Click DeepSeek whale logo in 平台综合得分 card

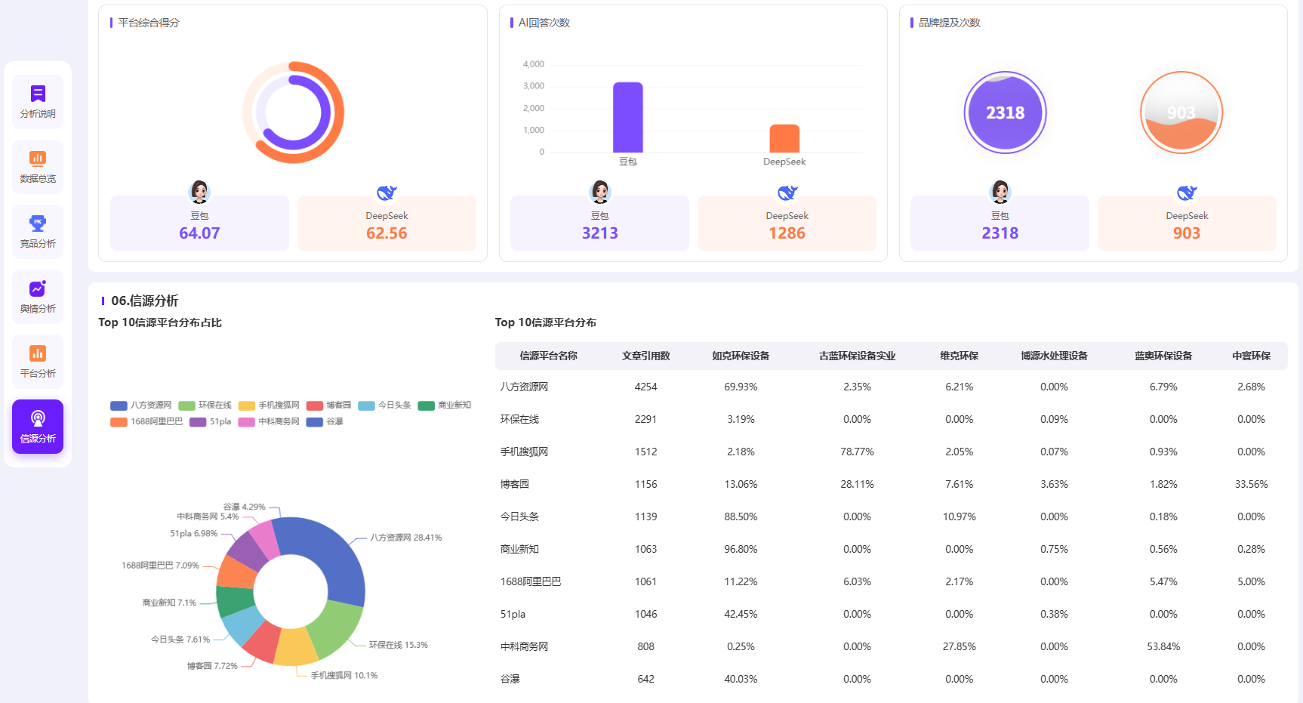pyautogui.click(x=387, y=193)
